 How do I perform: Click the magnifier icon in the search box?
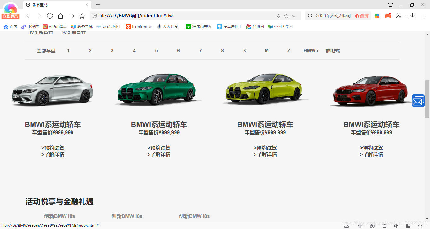click(310, 16)
